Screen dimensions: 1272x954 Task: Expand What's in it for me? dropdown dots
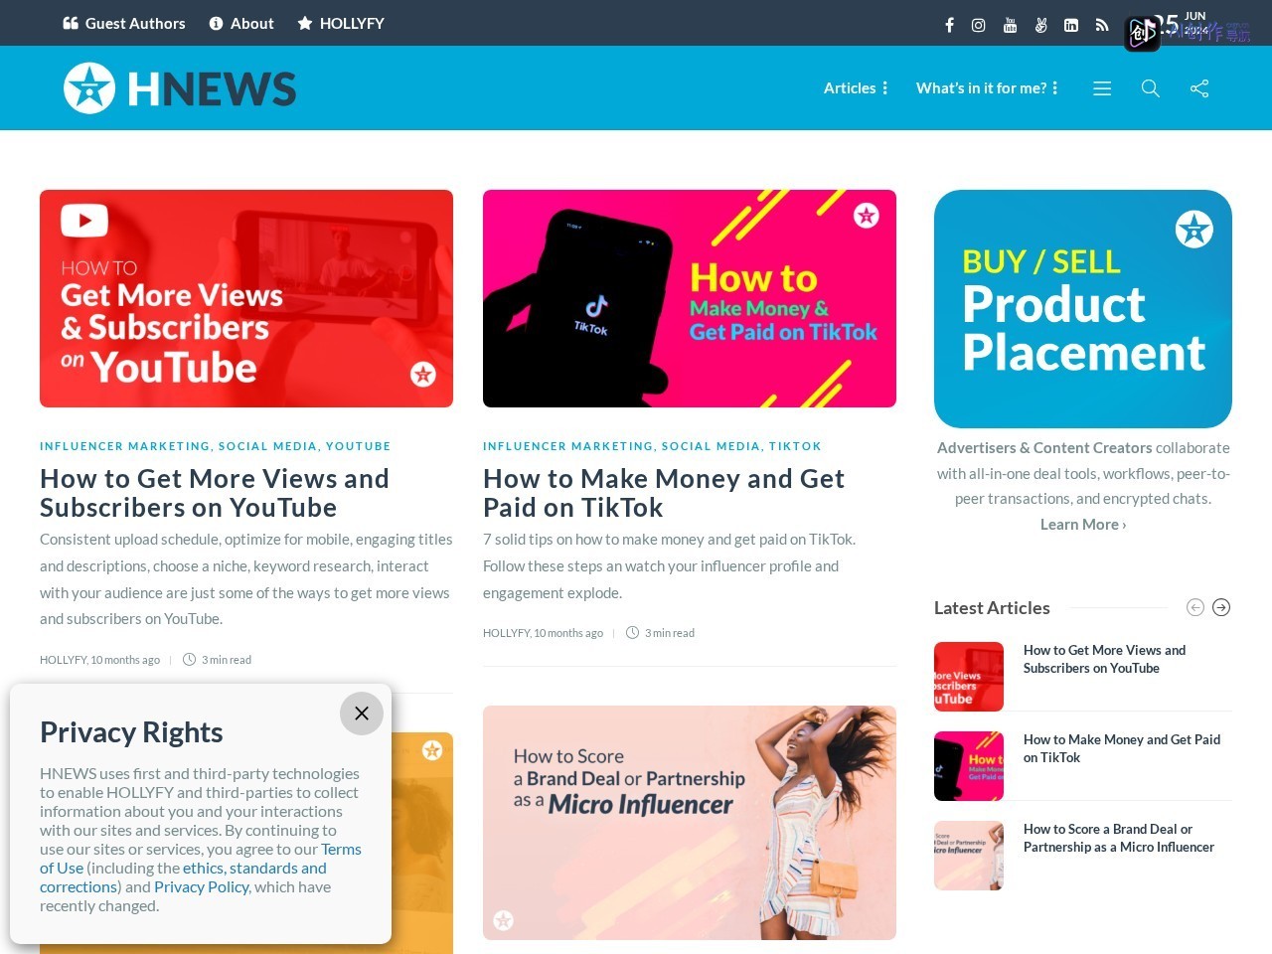pos(1055,87)
